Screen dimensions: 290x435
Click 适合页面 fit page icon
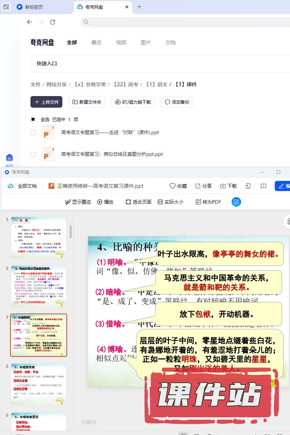click(128, 202)
